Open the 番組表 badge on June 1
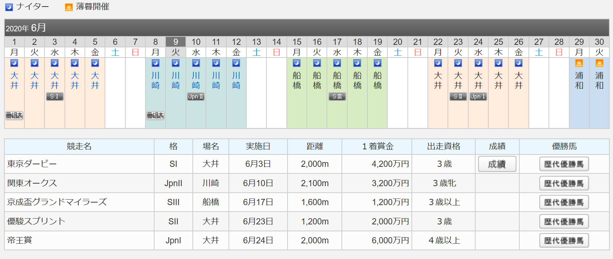The width and height of the screenshot is (613, 259). tap(14, 115)
